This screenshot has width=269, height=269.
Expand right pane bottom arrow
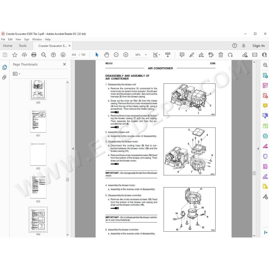pyautogui.click(x=266, y=232)
